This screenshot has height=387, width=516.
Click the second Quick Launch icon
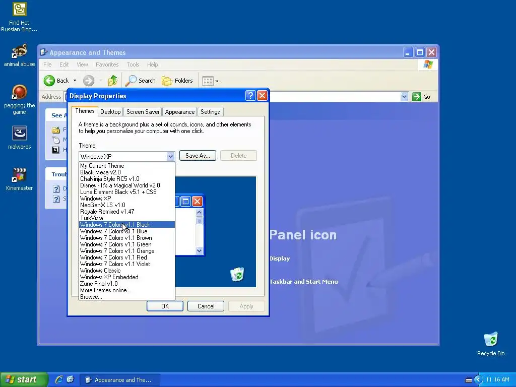point(71,379)
